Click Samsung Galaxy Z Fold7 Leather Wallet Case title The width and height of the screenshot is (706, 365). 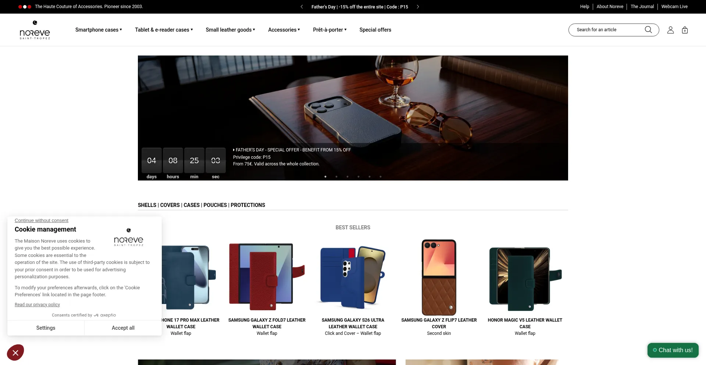click(267, 323)
